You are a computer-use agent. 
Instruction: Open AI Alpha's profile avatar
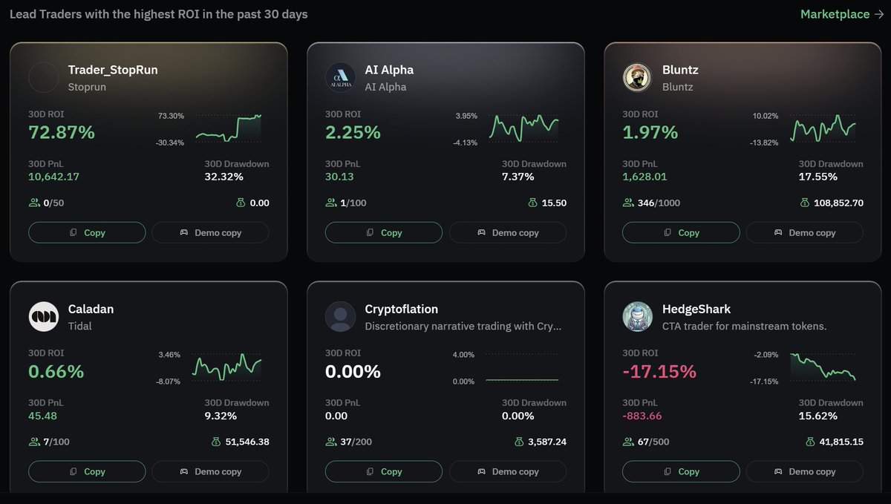click(340, 78)
